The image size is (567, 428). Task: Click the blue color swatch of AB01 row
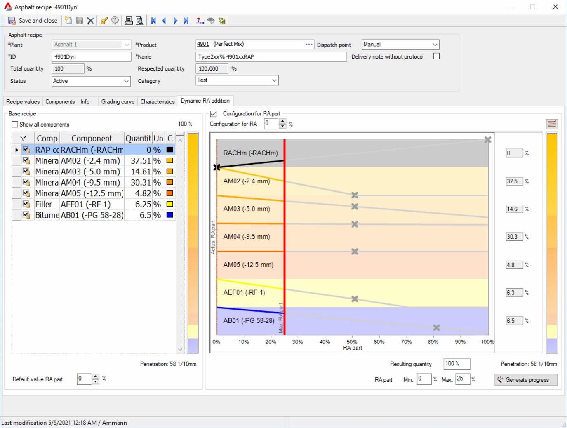point(169,215)
